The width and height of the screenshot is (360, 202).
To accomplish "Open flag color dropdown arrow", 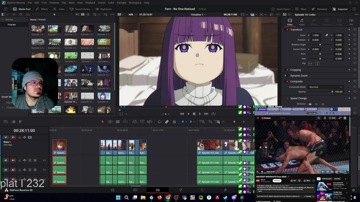I will tap(186, 122).
